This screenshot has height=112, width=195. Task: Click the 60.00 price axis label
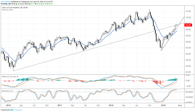188,30
